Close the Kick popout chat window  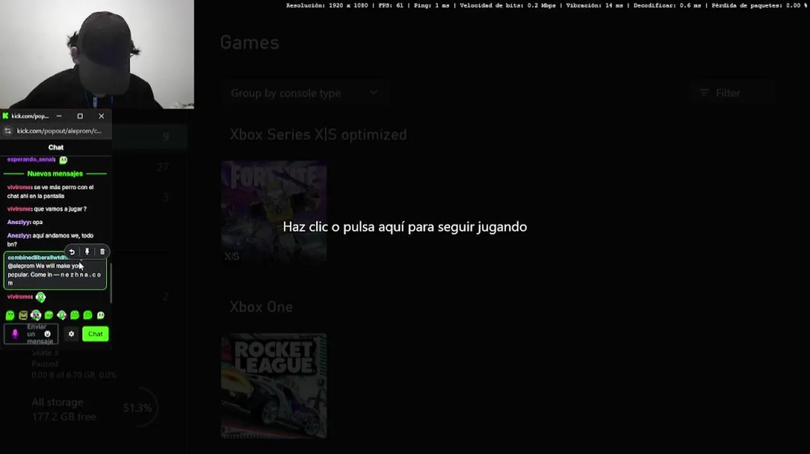click(x=101, y=116)
